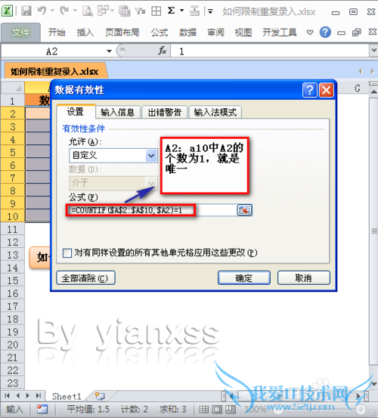
Task: Click the 全部清除 Clear All button
Action: click(x=85, y=278)
